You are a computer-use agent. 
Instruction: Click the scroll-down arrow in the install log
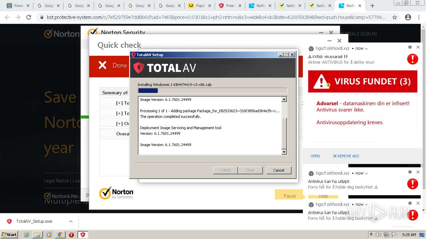pos(284,152)
